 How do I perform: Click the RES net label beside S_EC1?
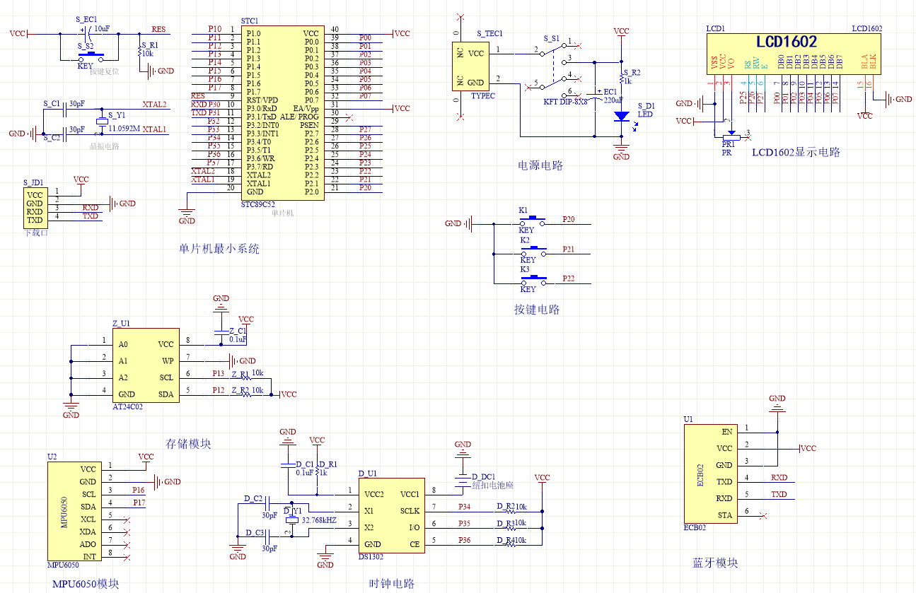pos(158,30)
